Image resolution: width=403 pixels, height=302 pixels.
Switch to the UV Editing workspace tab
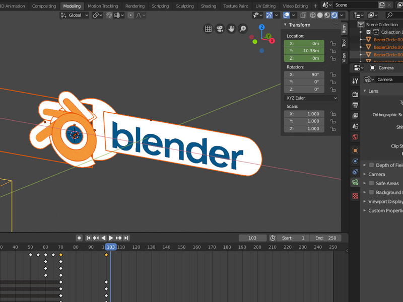pyautogui.click(x=265, y=6)
